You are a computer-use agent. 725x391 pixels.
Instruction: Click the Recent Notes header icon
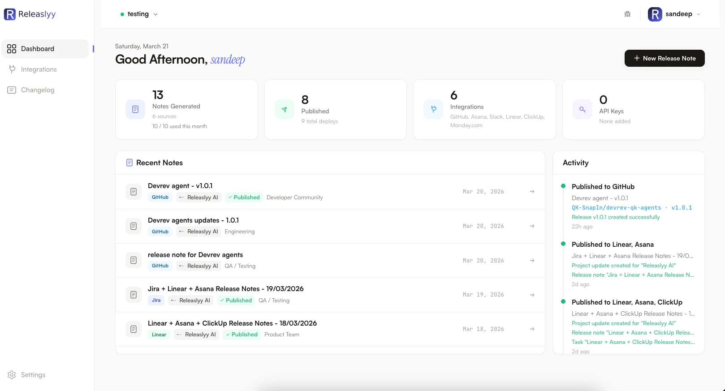click(129, 163)
